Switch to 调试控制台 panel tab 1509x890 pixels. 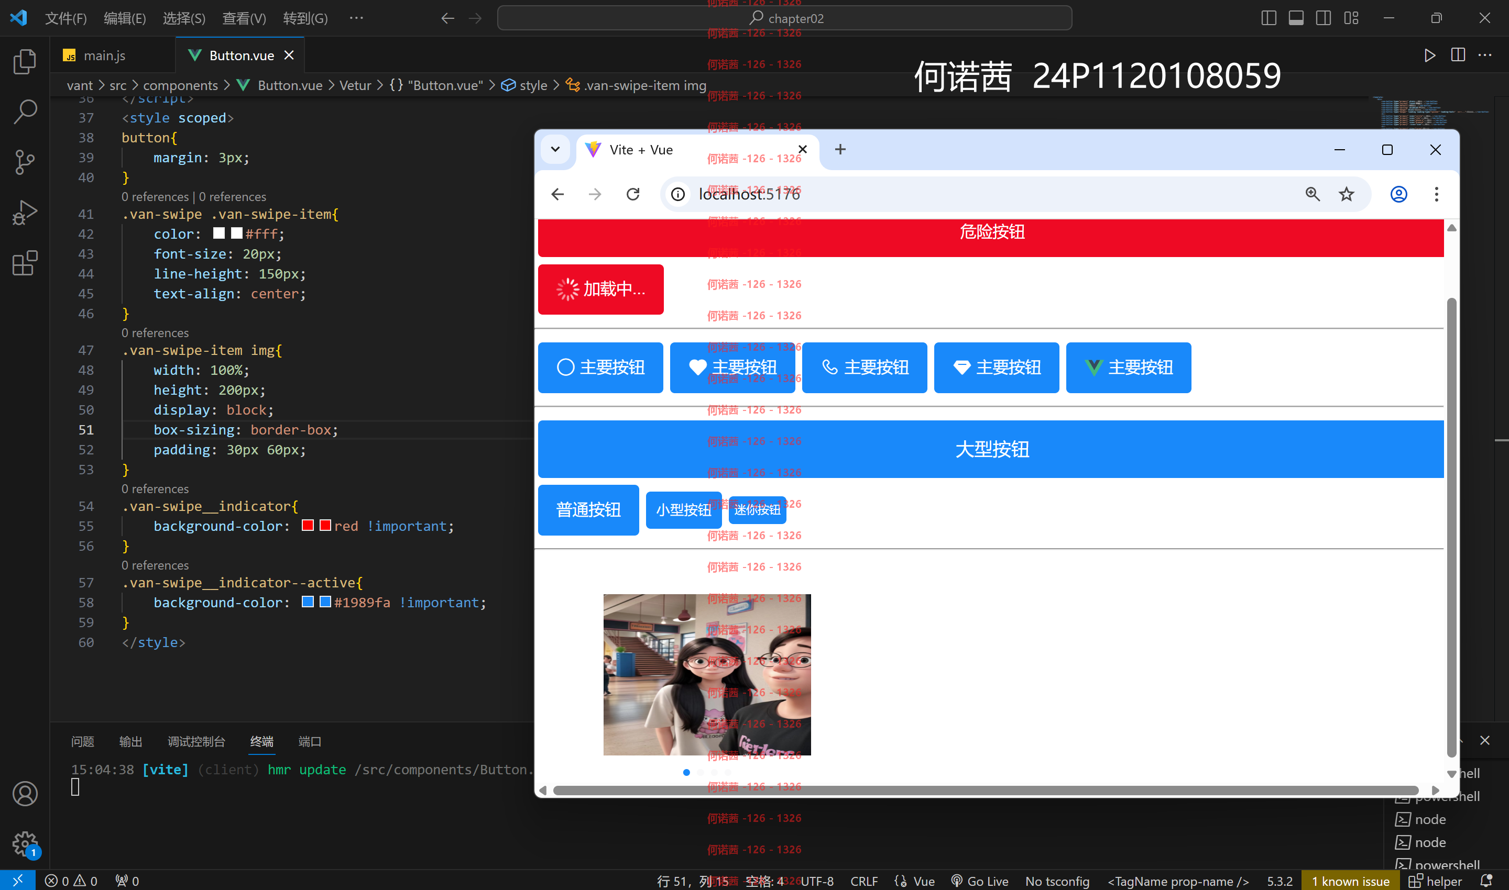click(x=196, y=742)
